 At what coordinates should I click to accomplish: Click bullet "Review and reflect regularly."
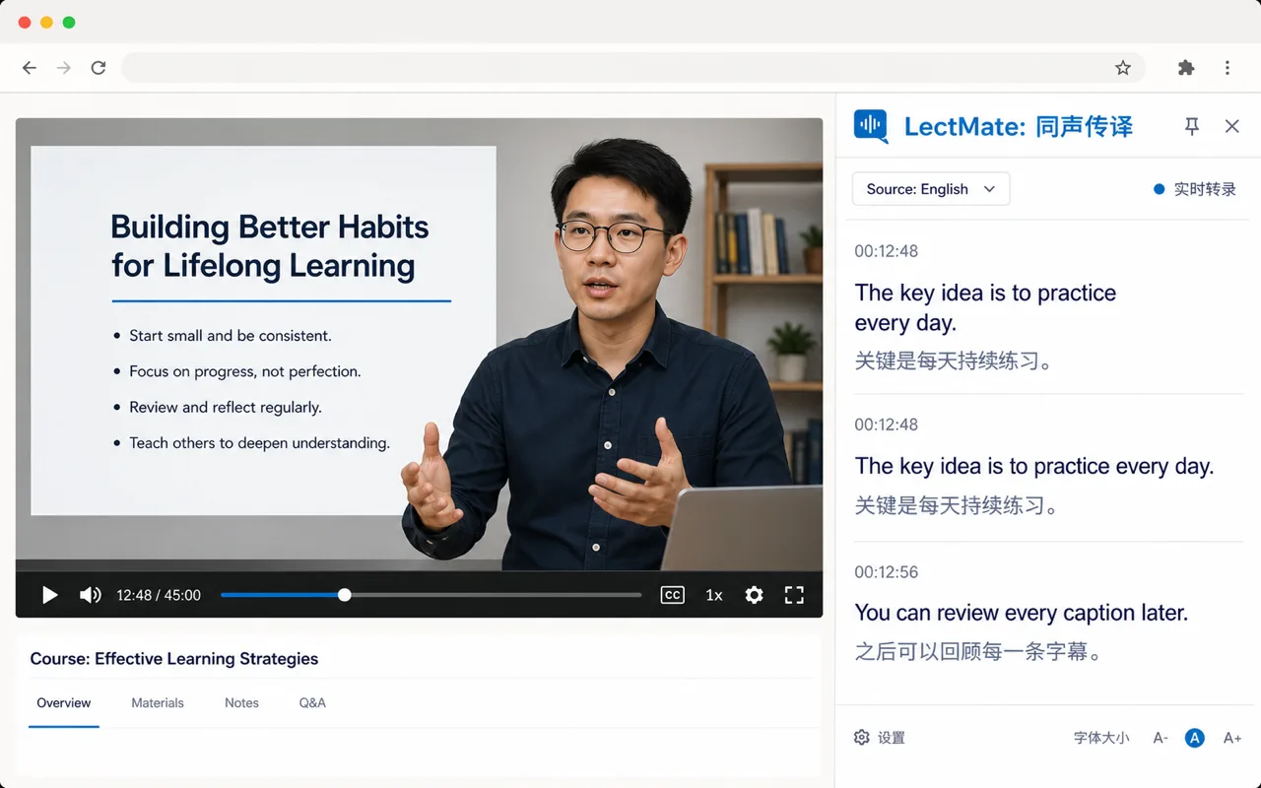click(226, 407)
